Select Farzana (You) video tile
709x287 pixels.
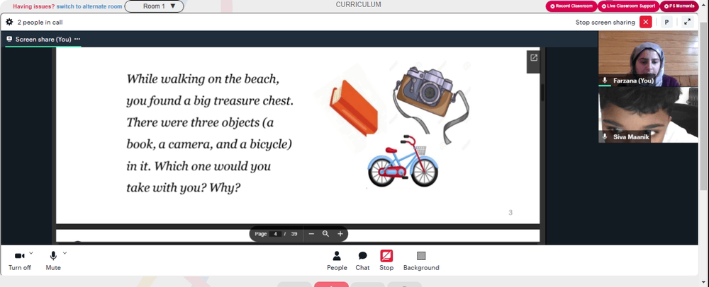[x=648, y=59]
